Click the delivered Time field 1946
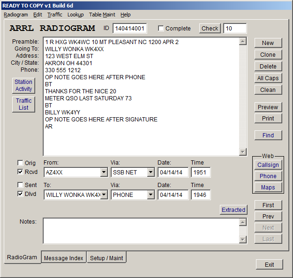This screenshot has height=278, width=293. (x=201, y=195)
